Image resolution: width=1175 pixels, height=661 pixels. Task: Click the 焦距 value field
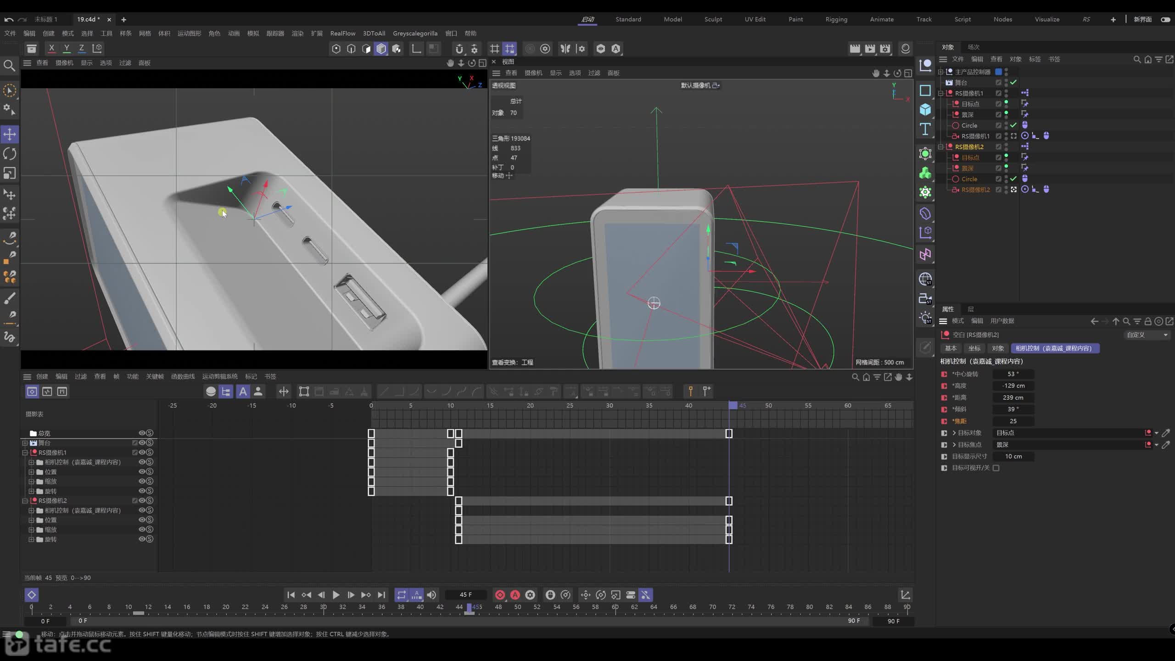(1013, 421)
